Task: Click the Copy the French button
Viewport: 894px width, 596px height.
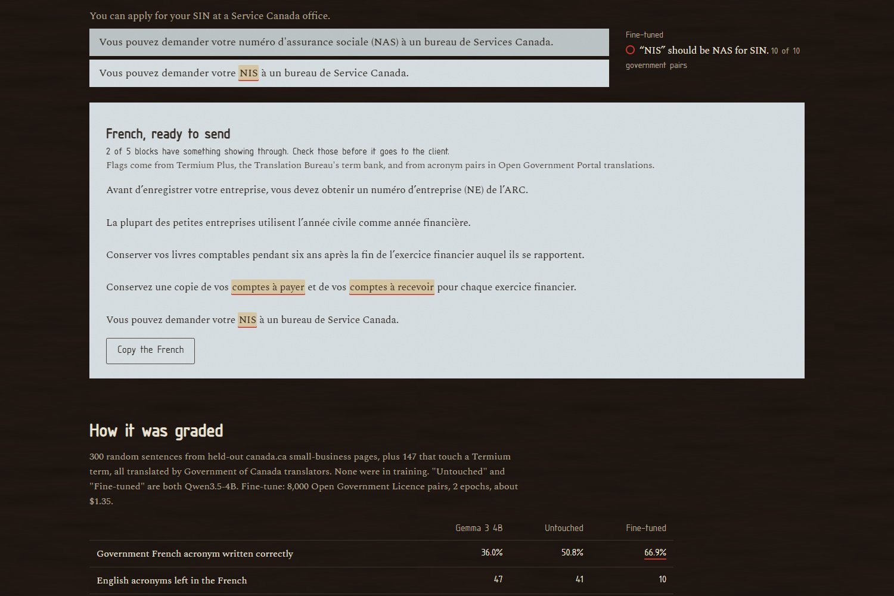Action: (x=150, y=350)
